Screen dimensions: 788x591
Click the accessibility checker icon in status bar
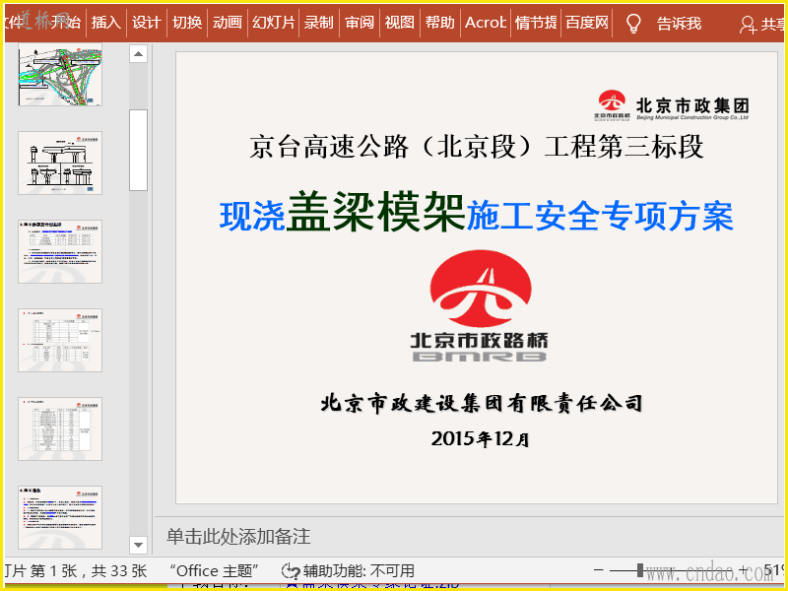tap(291, 571)
